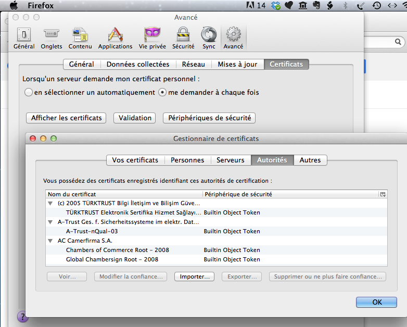Click the search magnifier in browser window
The width and height of the screenshot is (407, 327).
point(398,42)
